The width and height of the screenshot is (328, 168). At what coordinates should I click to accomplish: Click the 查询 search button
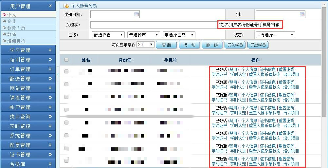point(166,45)
